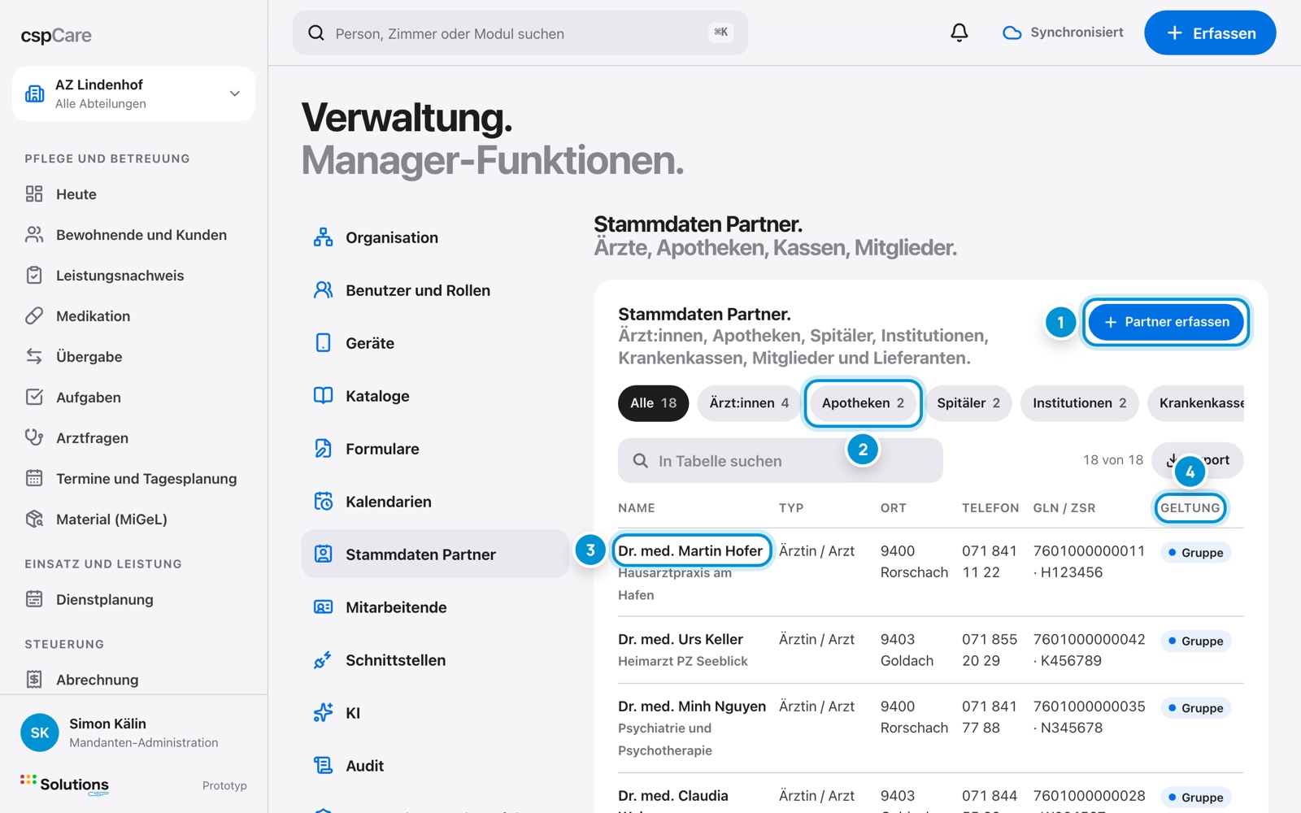Open the Aufgaben page

133,398
